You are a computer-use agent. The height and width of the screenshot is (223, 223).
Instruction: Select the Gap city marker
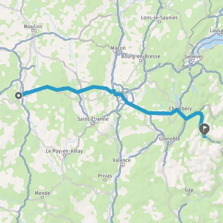(x=189, y=194)
